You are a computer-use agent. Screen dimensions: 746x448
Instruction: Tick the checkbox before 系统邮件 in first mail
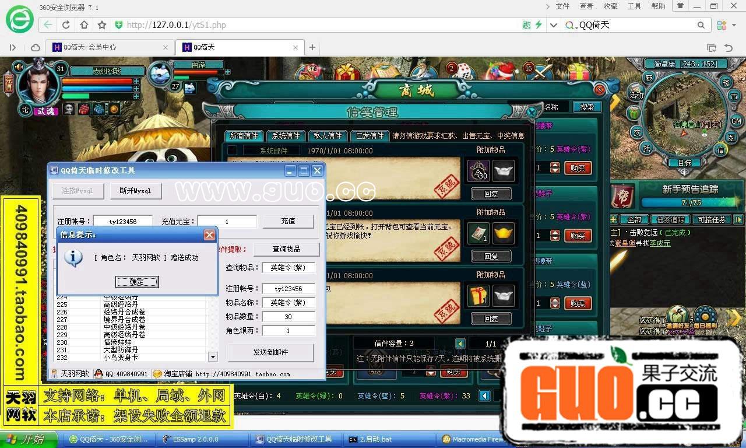pyautogui.click(x=232, y=150)
